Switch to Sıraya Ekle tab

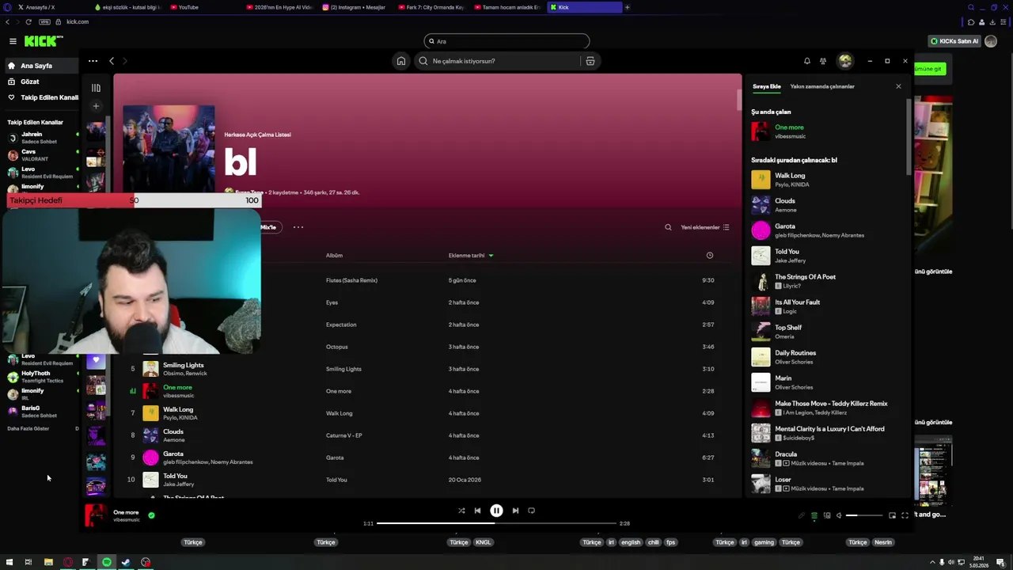coord(766,86)
